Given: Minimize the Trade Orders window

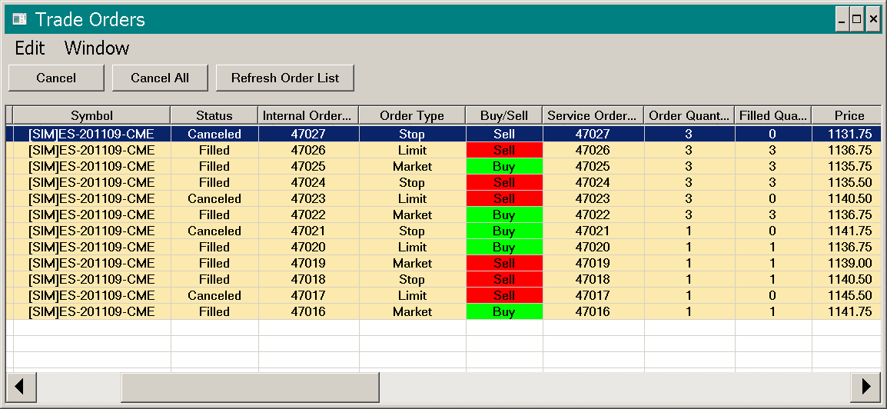Looking at the screenshot, I should pos(842,20).
